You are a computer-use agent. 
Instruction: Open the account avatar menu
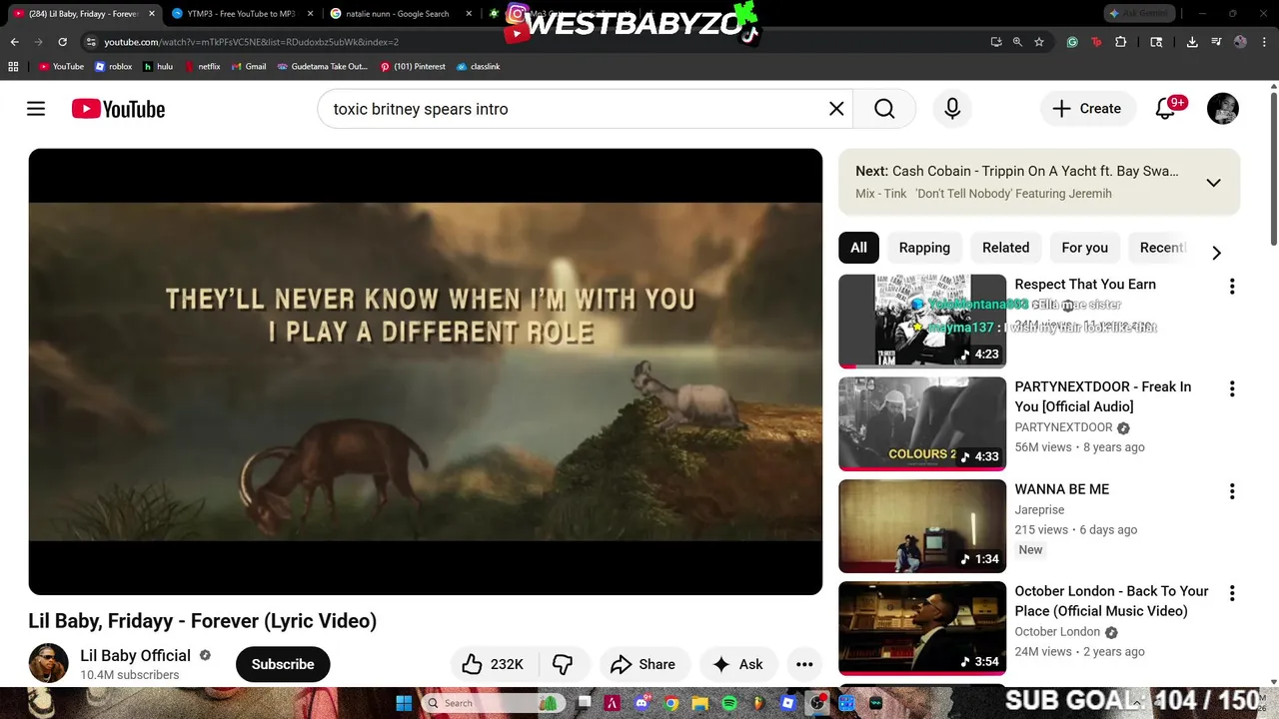[1223, 109]
